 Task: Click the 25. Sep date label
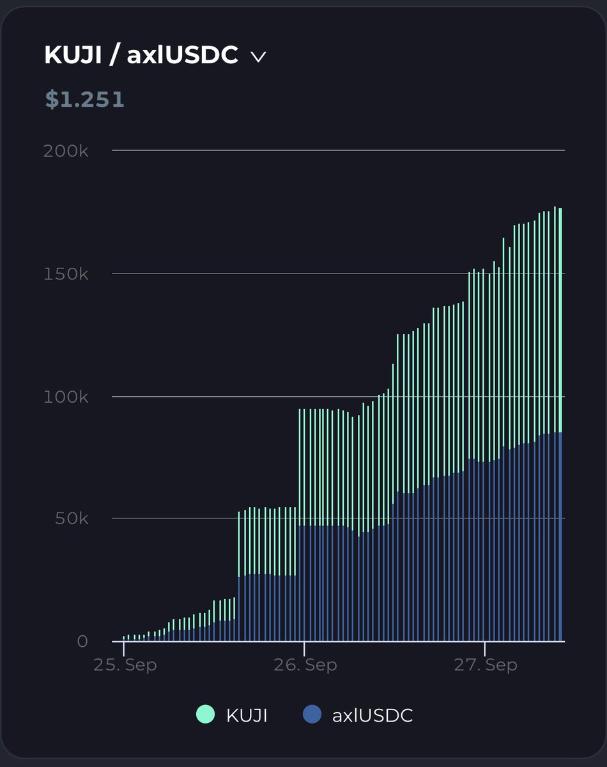click(x=125, y=664)
